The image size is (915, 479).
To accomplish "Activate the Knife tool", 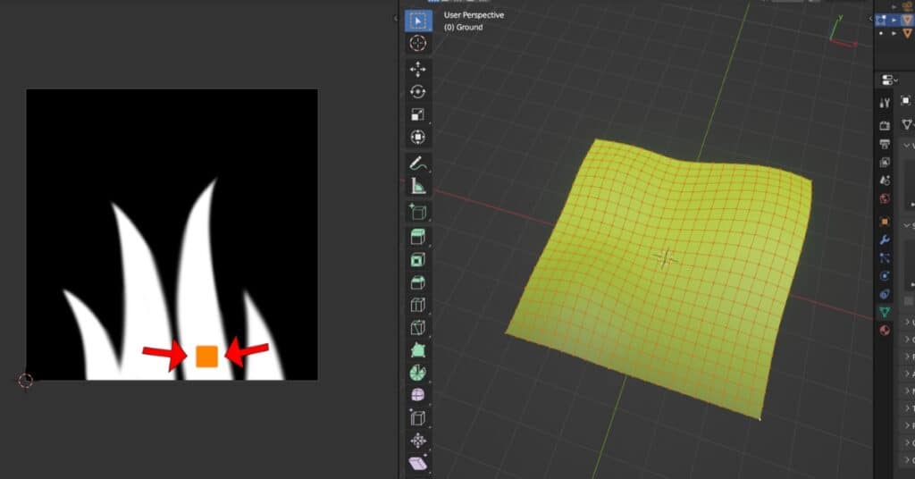I will click(418, 328).
